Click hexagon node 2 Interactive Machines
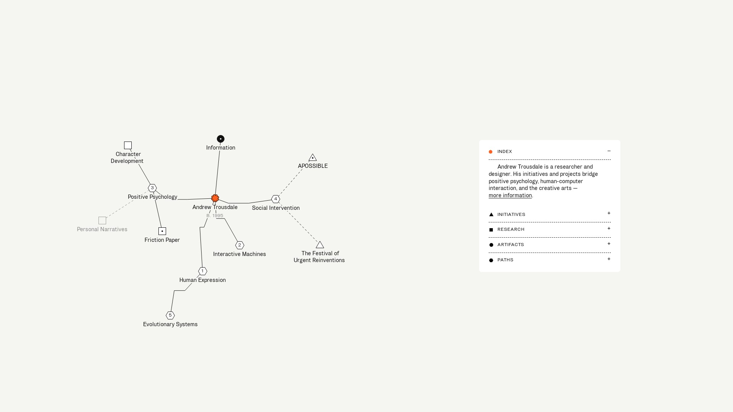 [240, 245]
